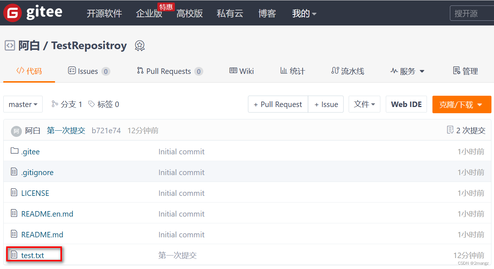The height and width of the screenshot is (269, 494).
Task: Expand the 克隆/下载 dropdown button
Action: [462, 104]
